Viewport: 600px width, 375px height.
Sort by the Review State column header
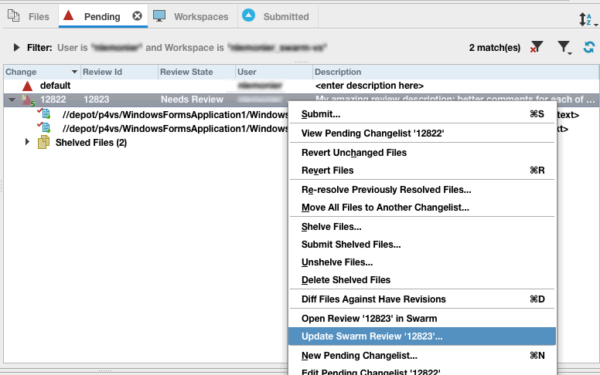click(x=186, y=72)
